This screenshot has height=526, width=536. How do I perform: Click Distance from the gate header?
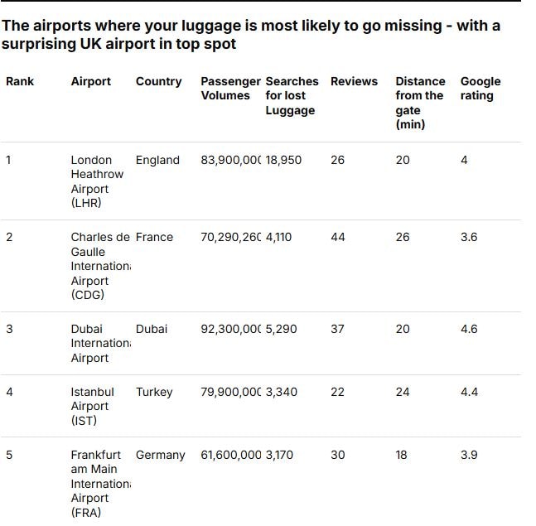click(420, 103)
